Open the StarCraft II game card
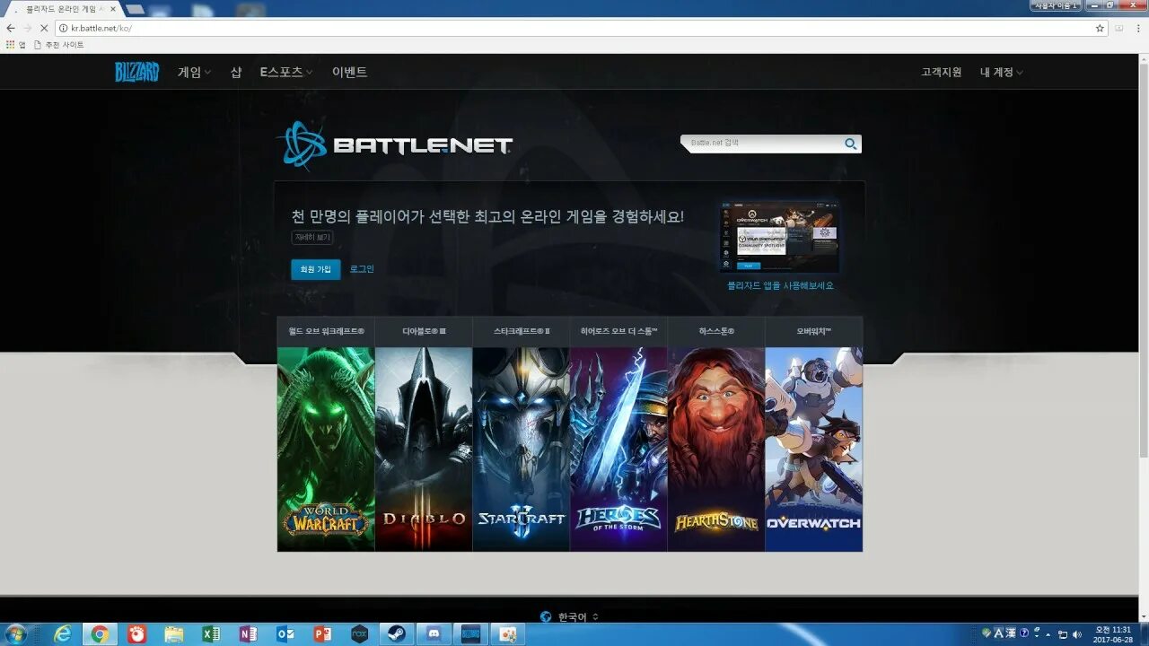 (522, 450)
